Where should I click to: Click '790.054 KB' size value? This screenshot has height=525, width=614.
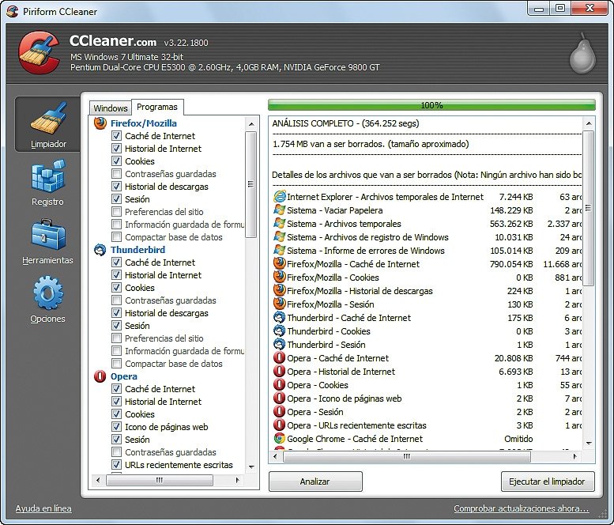pyautogui.click(x=511, y=264)
